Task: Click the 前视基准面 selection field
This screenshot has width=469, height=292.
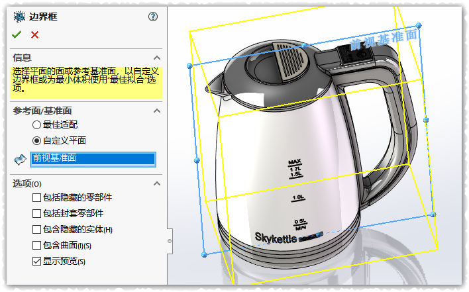Action: pyautogui.click(x=93, y=159)
